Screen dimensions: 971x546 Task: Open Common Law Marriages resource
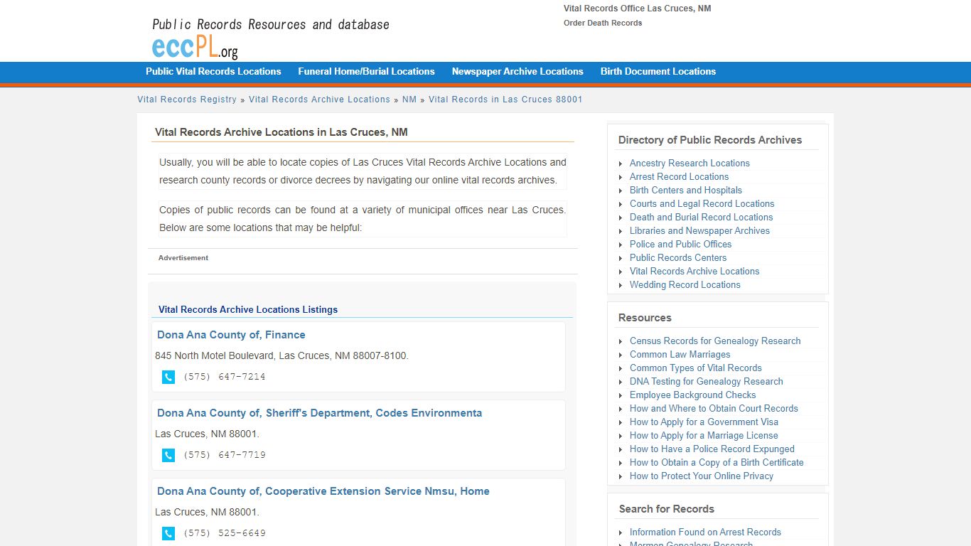(x=680, y=354)
